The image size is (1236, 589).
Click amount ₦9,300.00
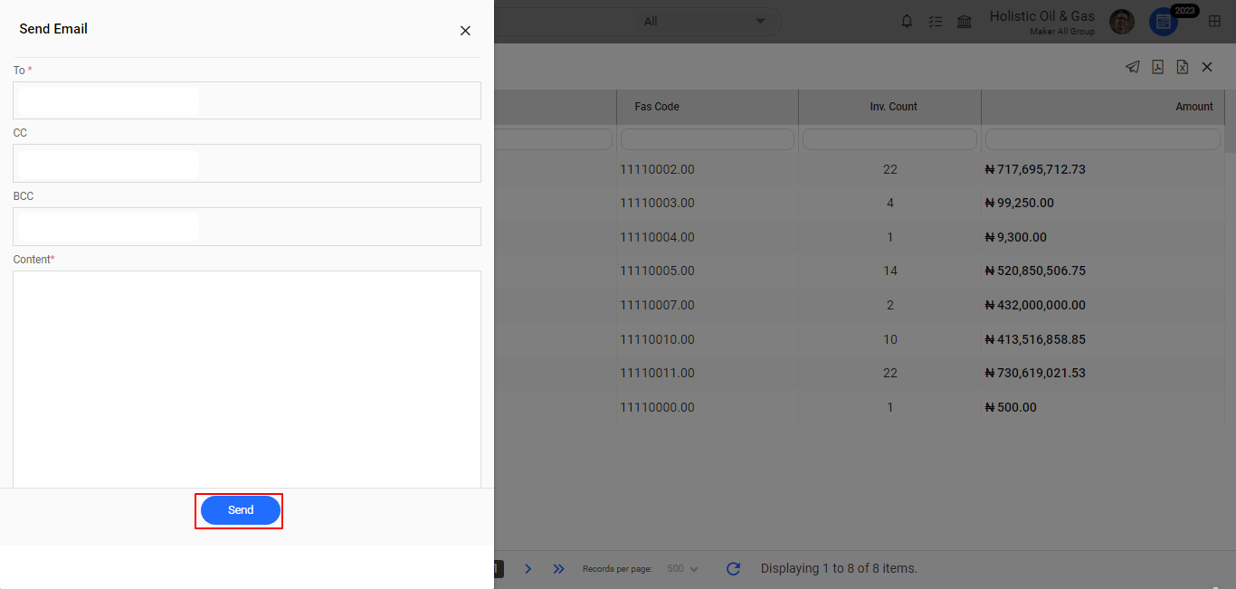1015,237
